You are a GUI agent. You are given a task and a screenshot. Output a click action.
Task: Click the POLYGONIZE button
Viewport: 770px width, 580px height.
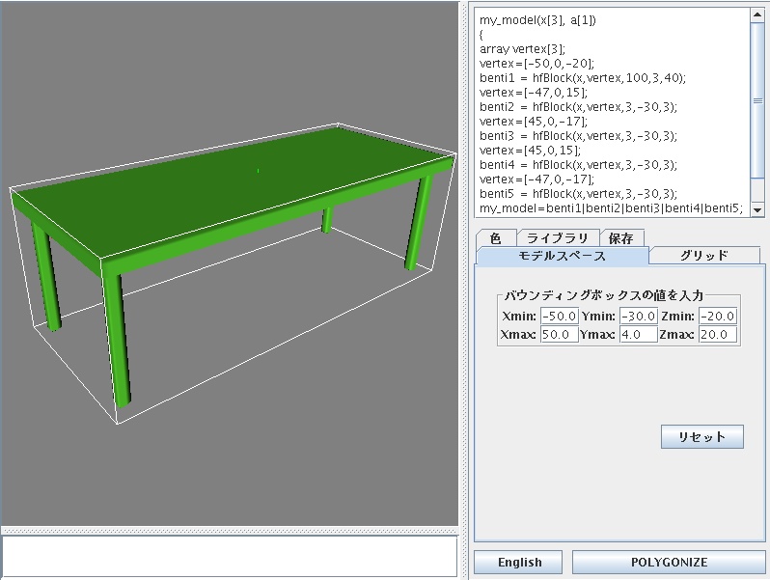click(669, 563)
